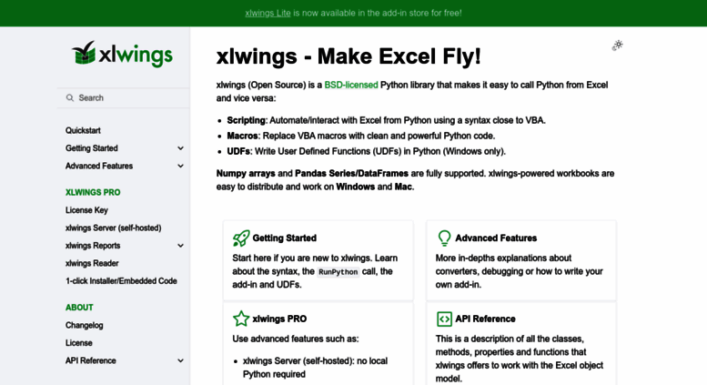
Task: Open the Advanced Features card title
Action: [496, 238]
